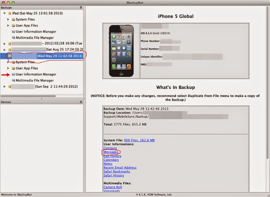Pin the Backups panel
This screenshot has height=197, width=270.
(81, 8)
